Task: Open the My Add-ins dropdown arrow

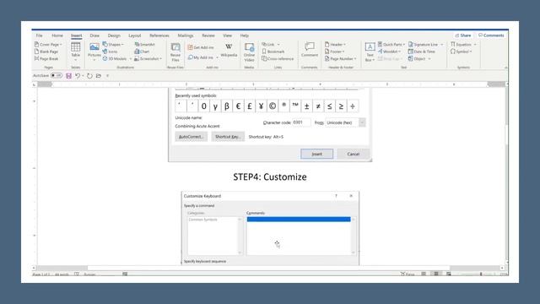Action: [x=217, y=57]
